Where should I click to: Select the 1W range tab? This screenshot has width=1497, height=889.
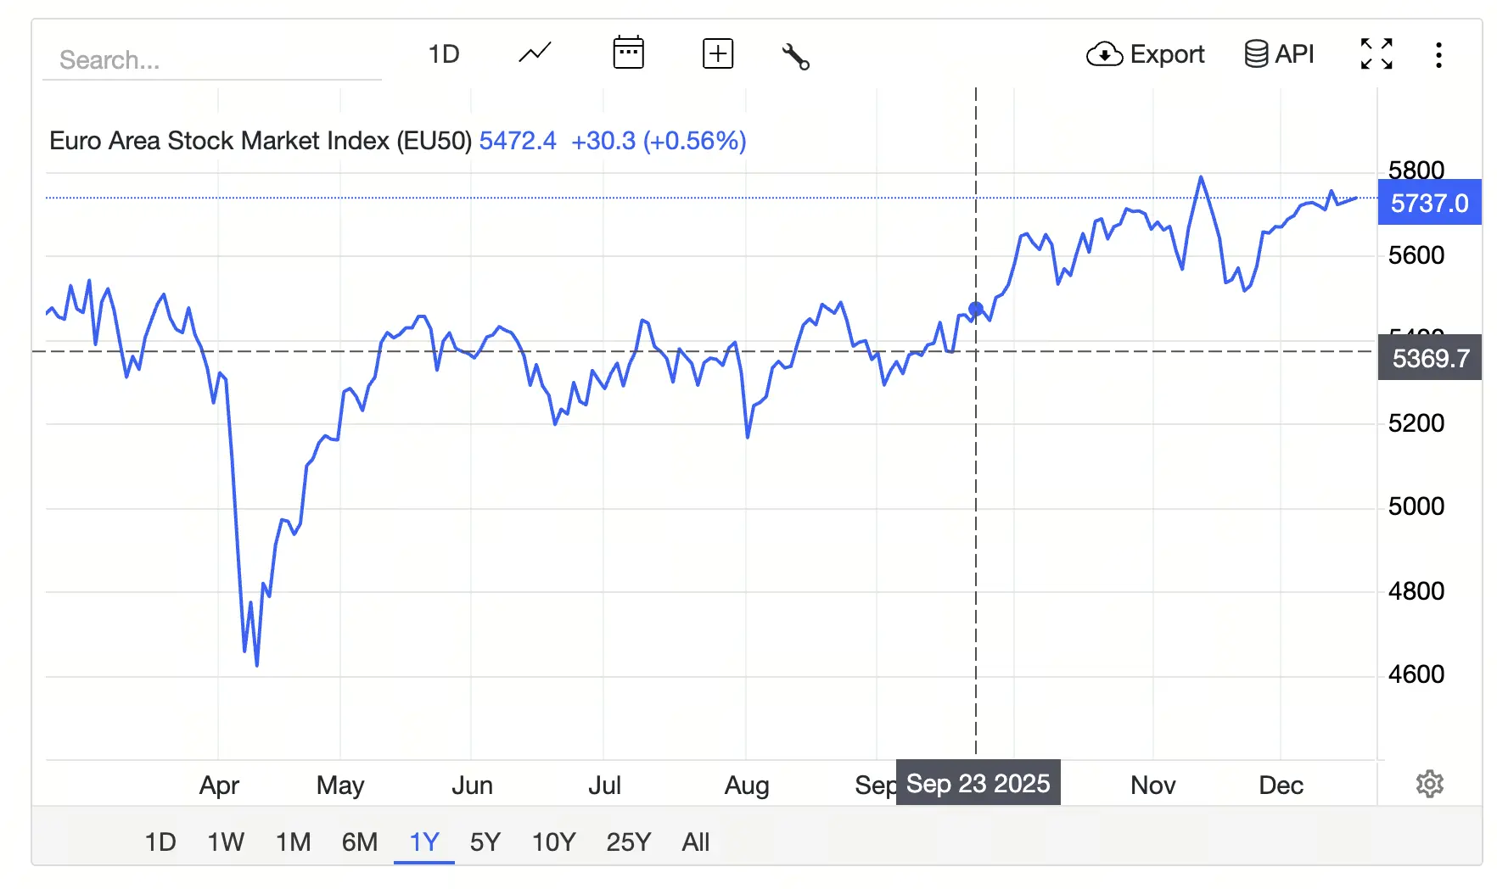point(226,842)
